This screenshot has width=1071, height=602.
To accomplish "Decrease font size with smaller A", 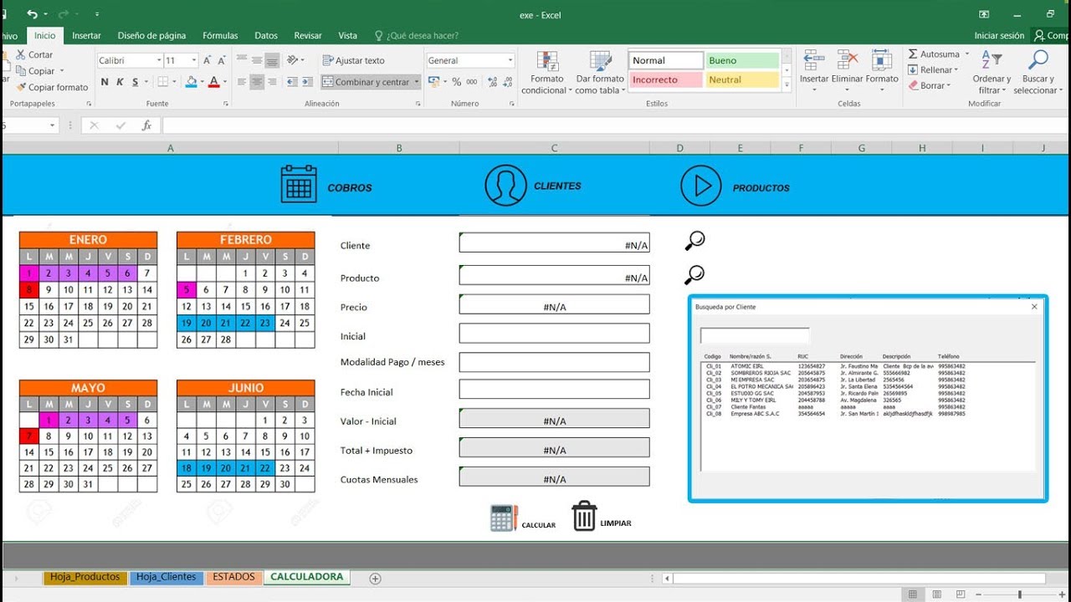I will (x=221, y=60).
